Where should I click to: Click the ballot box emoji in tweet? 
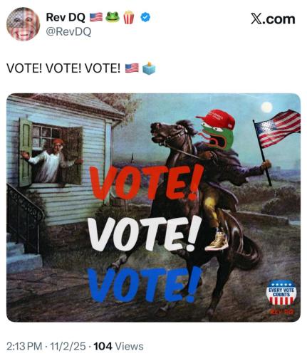[149, 68]
